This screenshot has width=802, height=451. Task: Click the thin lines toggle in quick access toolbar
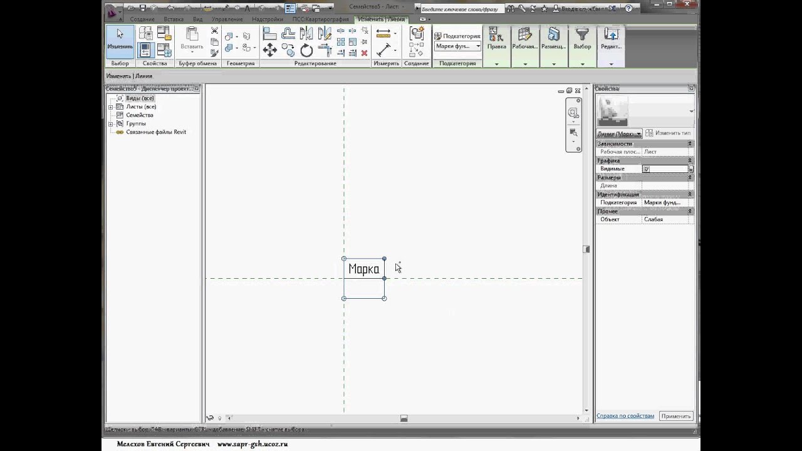290,8
